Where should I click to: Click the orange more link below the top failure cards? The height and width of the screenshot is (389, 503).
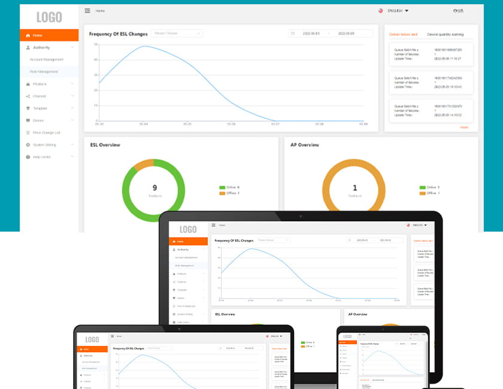tap(463, 127)
